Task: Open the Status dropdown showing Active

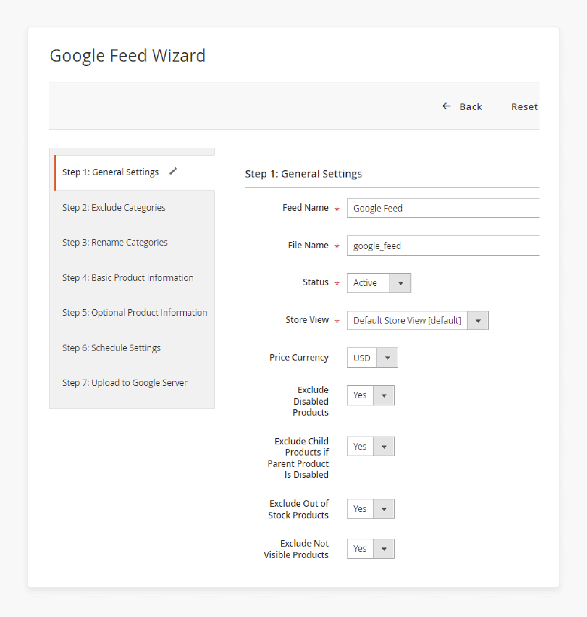Action: pos(379,283)
